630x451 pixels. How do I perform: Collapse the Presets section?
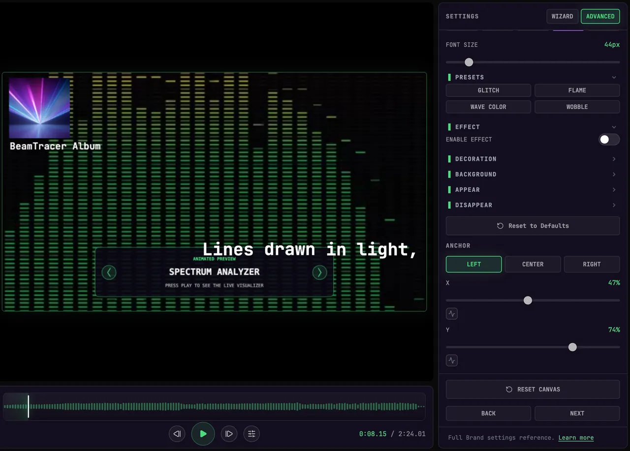click(x=533, y=77)
